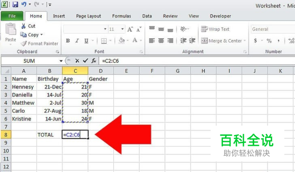
Task: Toggle Italic formatting
Action: click(77, 40)
